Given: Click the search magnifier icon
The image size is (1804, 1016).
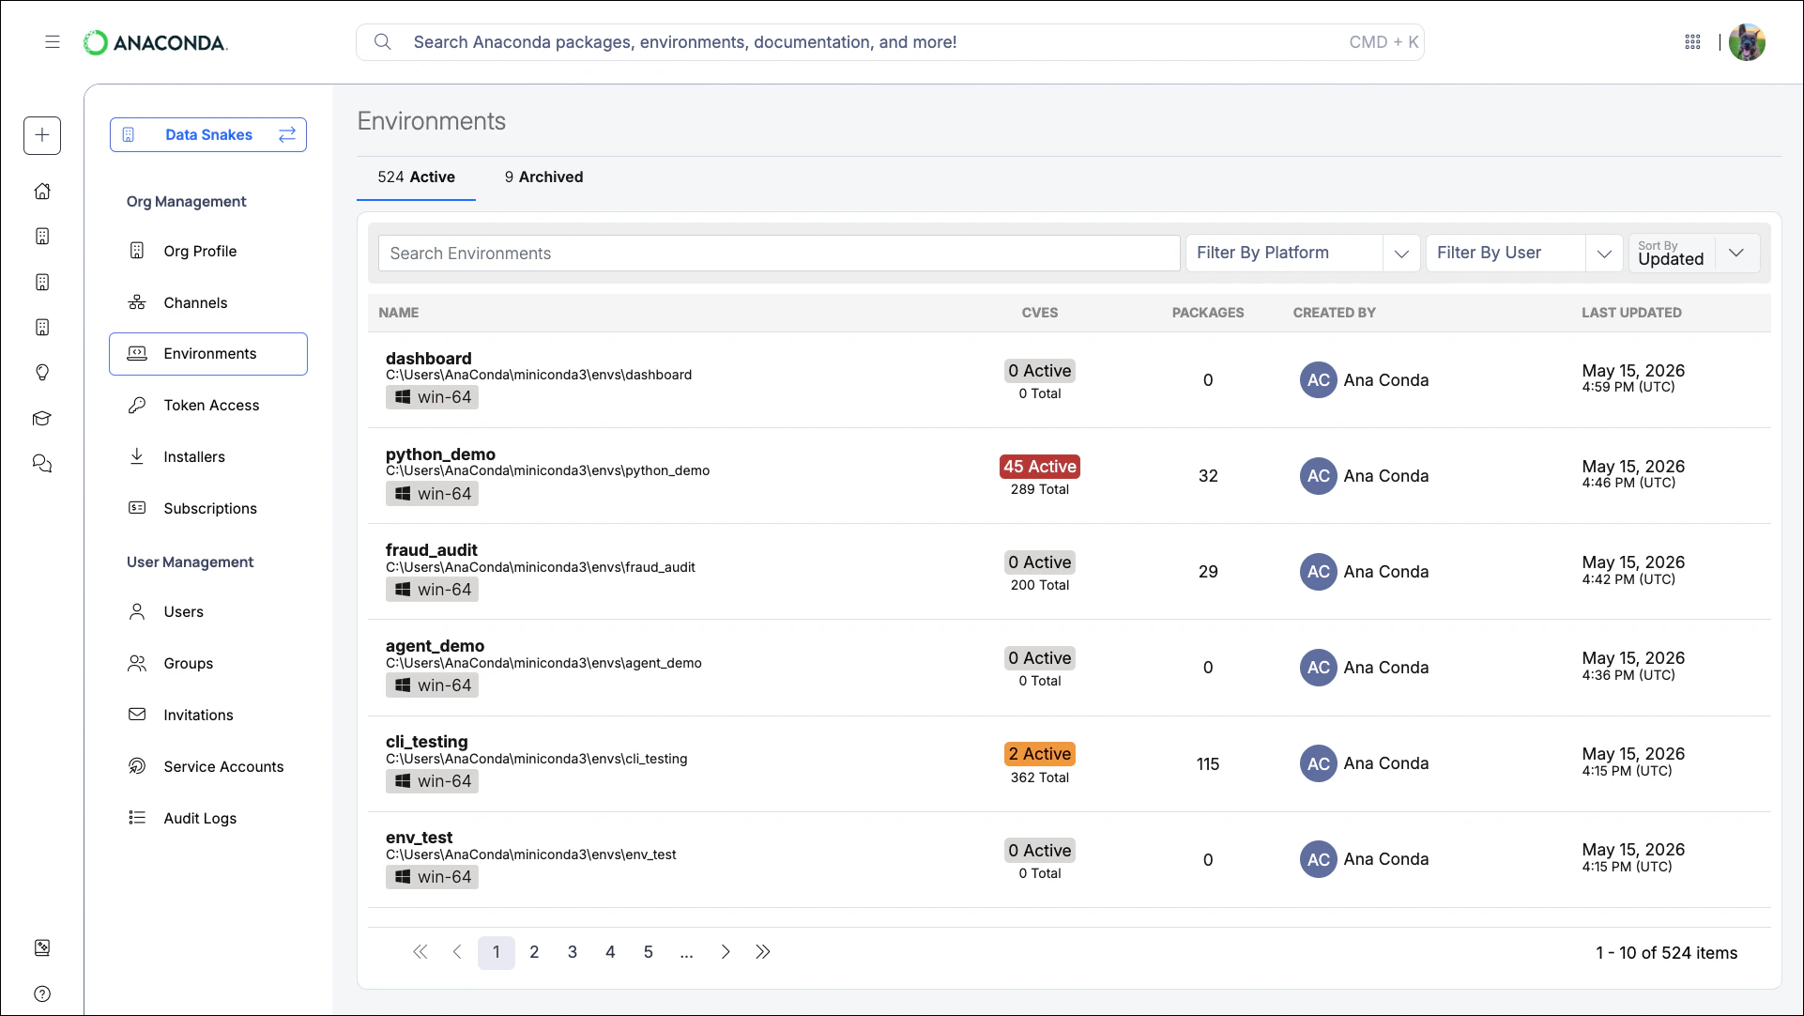Looking at the screenshot, I should coord(382,42).
